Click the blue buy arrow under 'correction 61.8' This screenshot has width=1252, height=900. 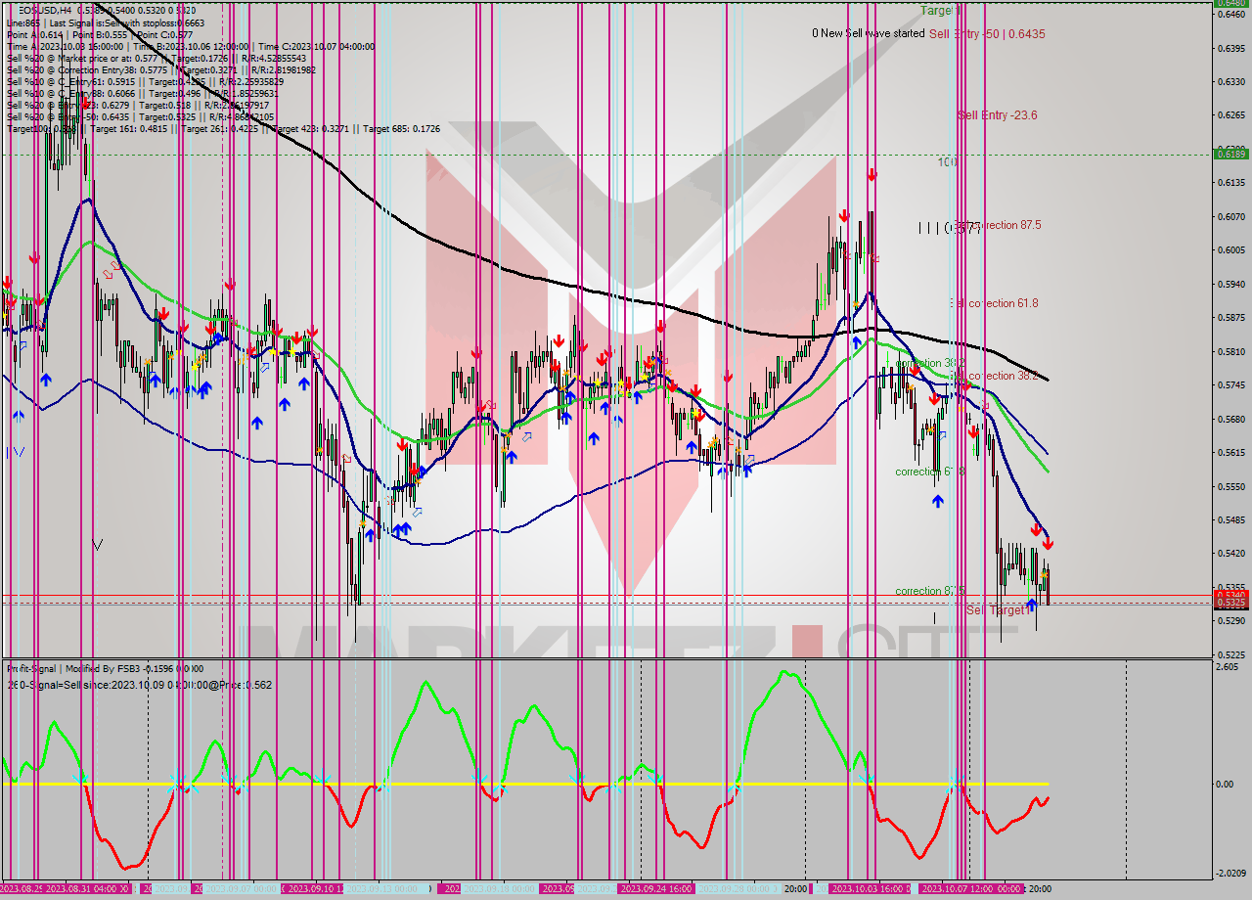pyautogui.click(x=938, y=501)
